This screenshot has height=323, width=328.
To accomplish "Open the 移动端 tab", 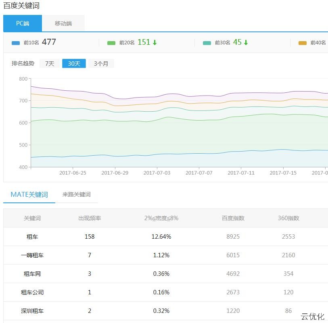I will [x=63, y=23].
